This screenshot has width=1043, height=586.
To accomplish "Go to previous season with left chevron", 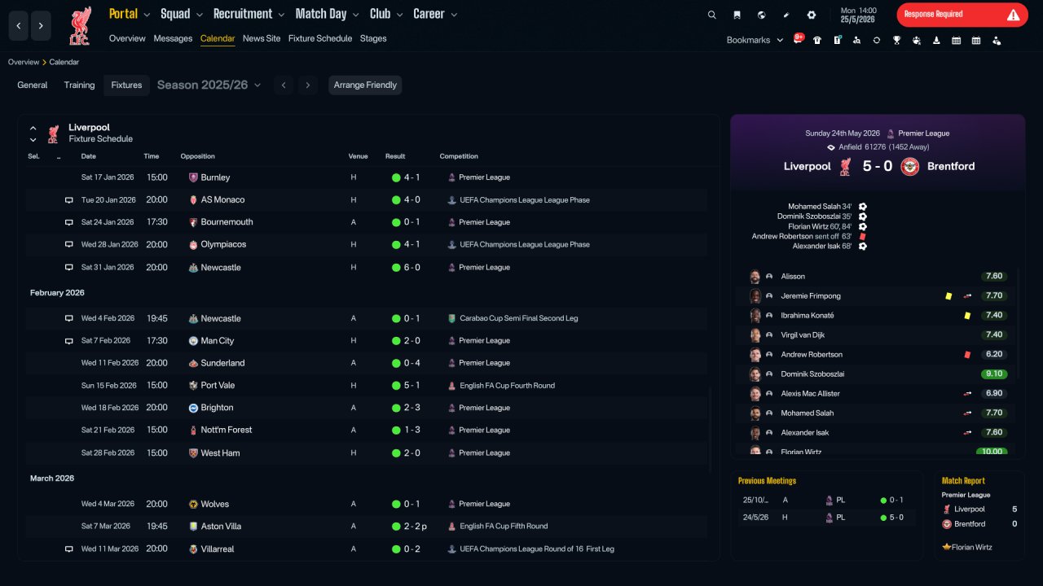I will tap(283, 85).
